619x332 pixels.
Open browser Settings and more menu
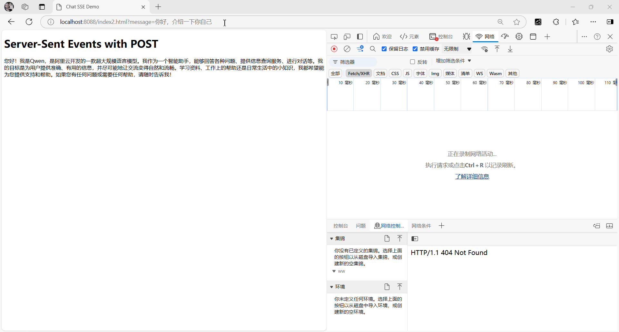pos(593,22)
